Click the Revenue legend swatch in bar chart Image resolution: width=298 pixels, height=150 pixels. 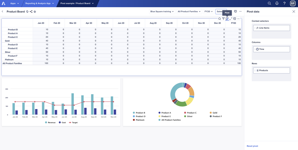[46, 123]
